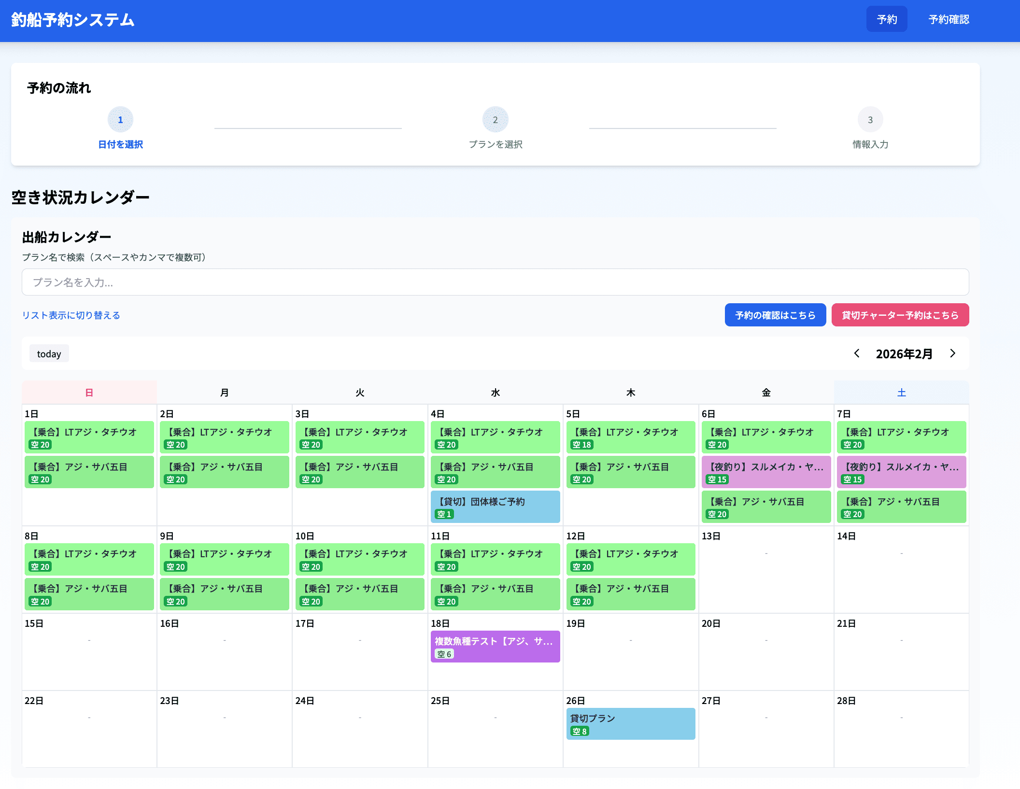Click step 3 circle 情報入力
1020x789 pixels.
[870, 120]
